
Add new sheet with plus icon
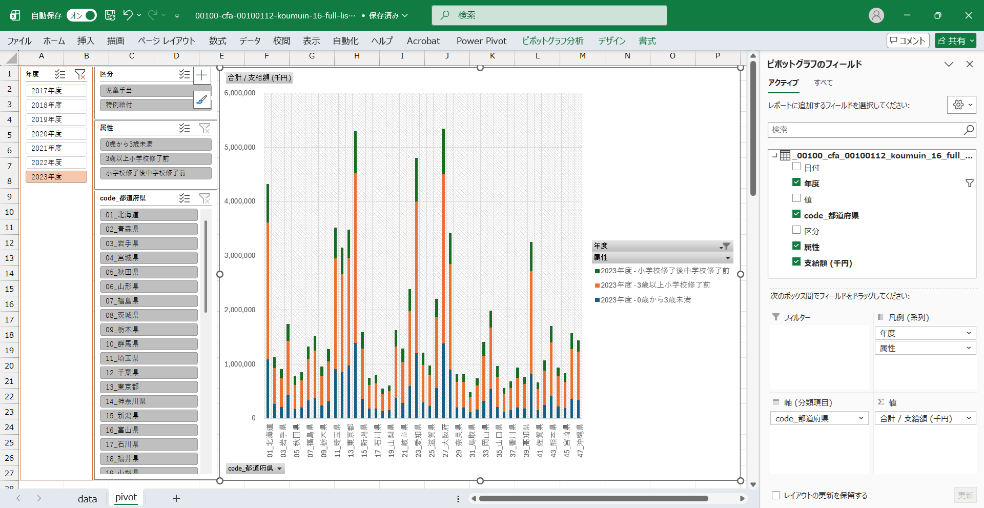tap(176, 498)
